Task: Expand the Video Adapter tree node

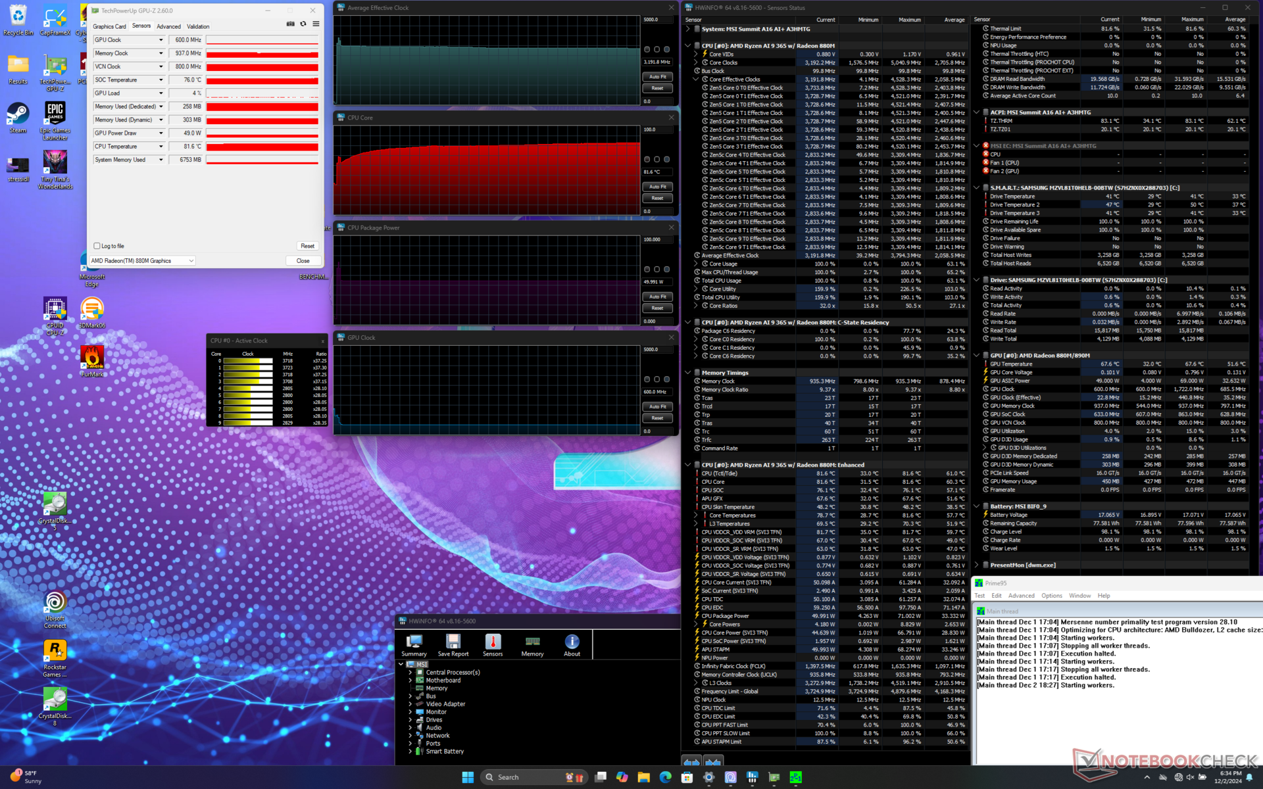Action: [410, 704]
